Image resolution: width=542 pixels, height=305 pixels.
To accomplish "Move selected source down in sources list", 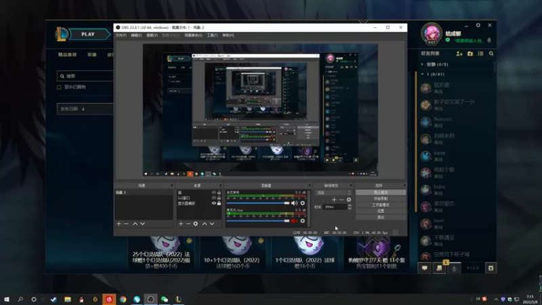I will [212, 224].
